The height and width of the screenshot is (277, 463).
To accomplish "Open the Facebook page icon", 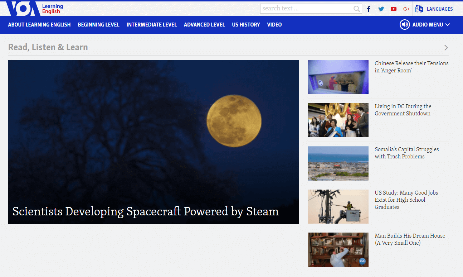I will [x=369, y=9].
